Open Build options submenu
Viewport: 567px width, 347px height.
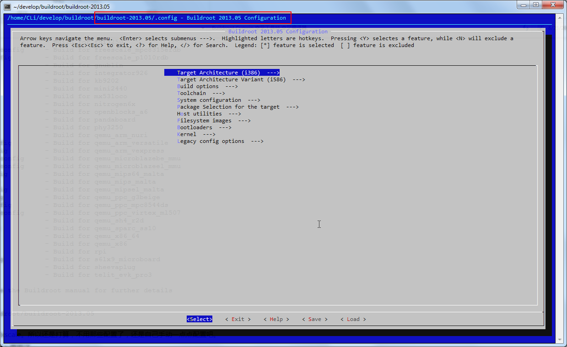click(207, 86)
